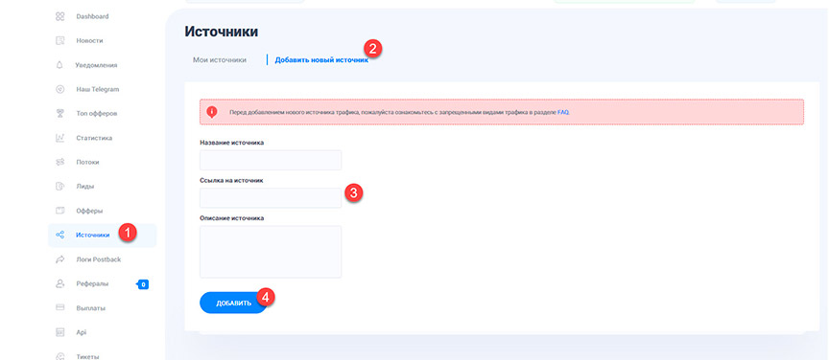Click the Рефералы count badge 0
The height and width of the screenshot is (360, 829).
tap(143, 284)
